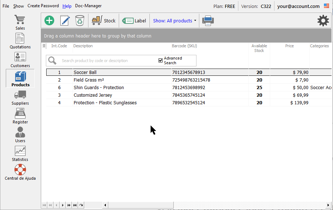Open the Quotations section
Viewport: 333px width, 210px height.
click(20, 41)
